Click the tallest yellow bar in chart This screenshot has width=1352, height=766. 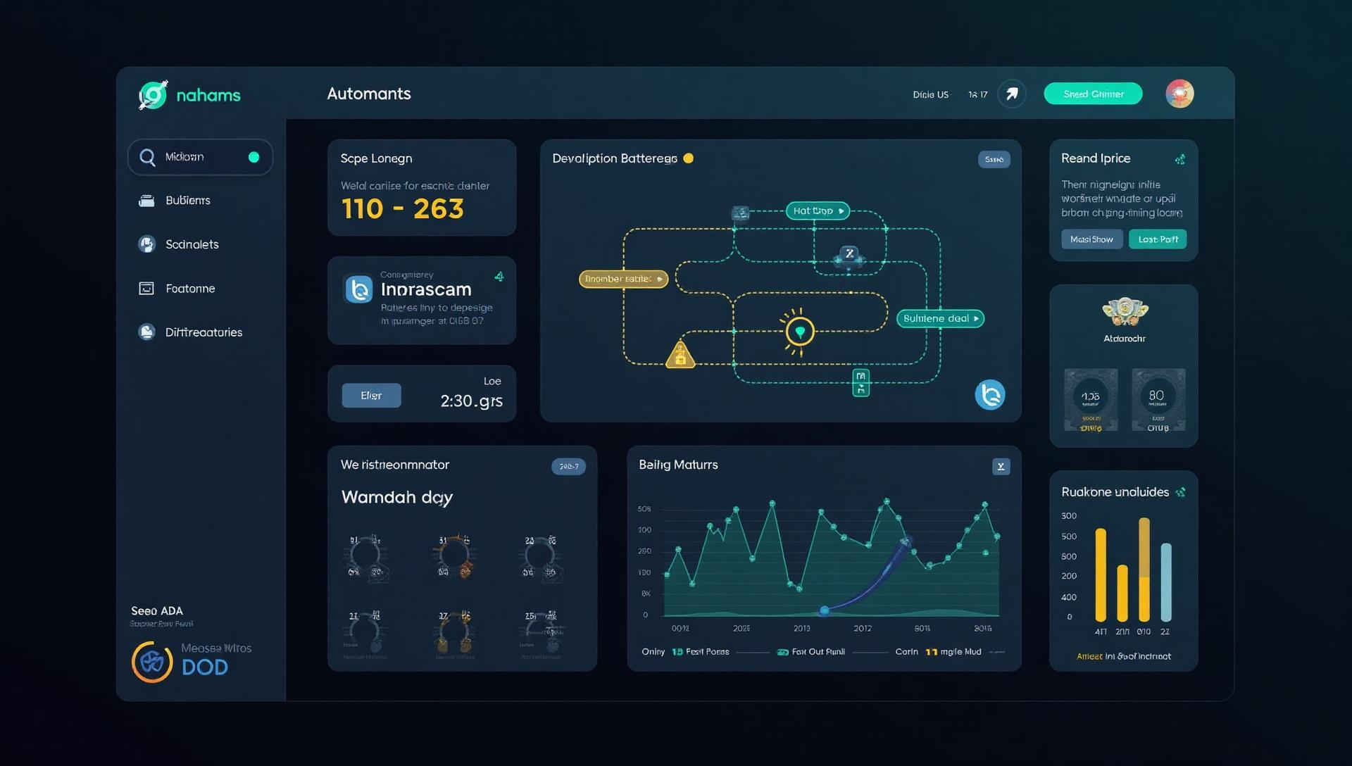[1144, 570]
